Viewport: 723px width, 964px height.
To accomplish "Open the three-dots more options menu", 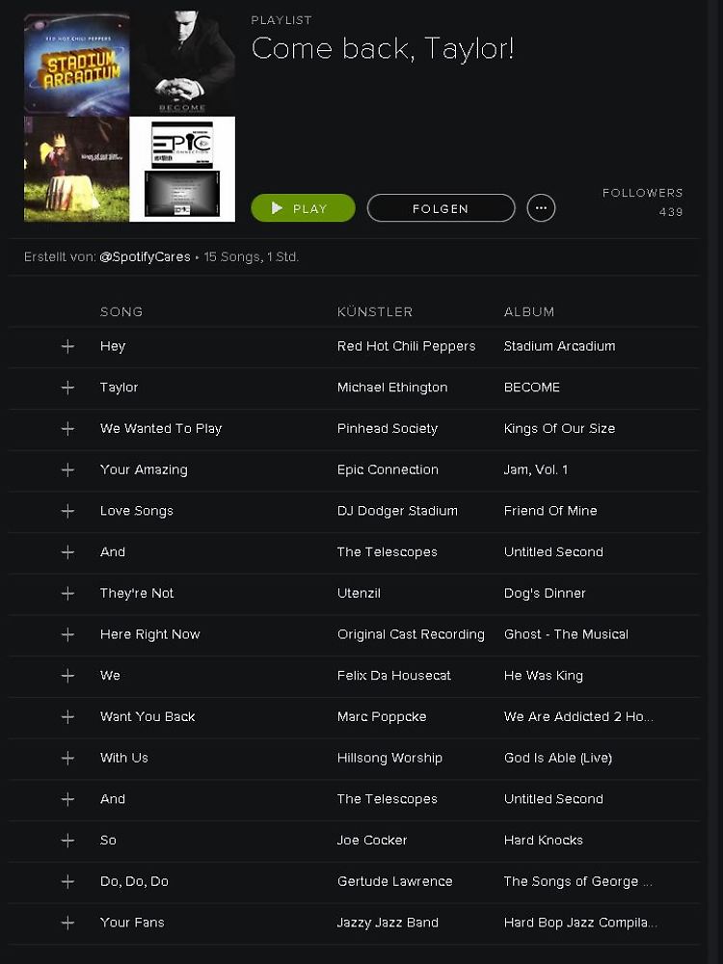I will point(541,208).
